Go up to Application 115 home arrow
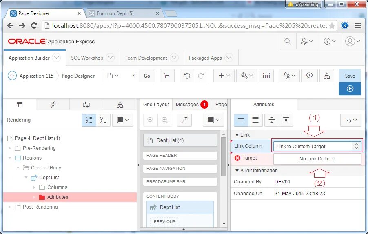Viewport: 368px width, 234px height. (x=12, y=76)
